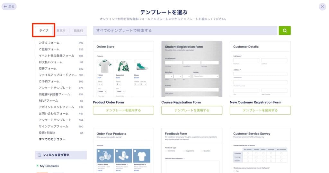Click the Product Order Form title
Image resolution: width=329 pixels, height=173 pixels.
pyautogui.click(x=109, y=102)
